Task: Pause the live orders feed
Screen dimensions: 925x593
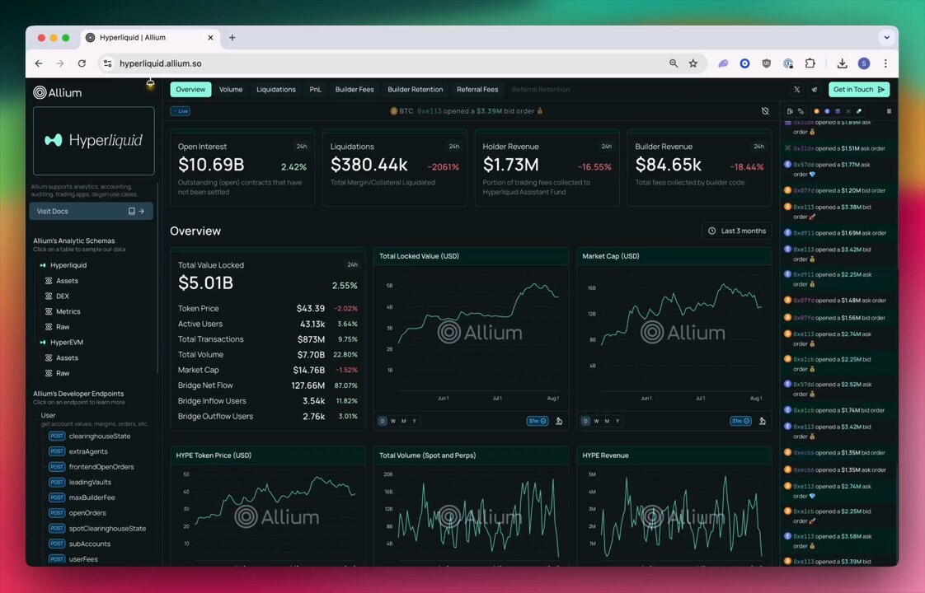Action: coord(889,111)
